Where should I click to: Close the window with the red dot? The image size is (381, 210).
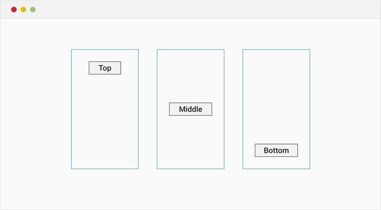click(14, 9)
